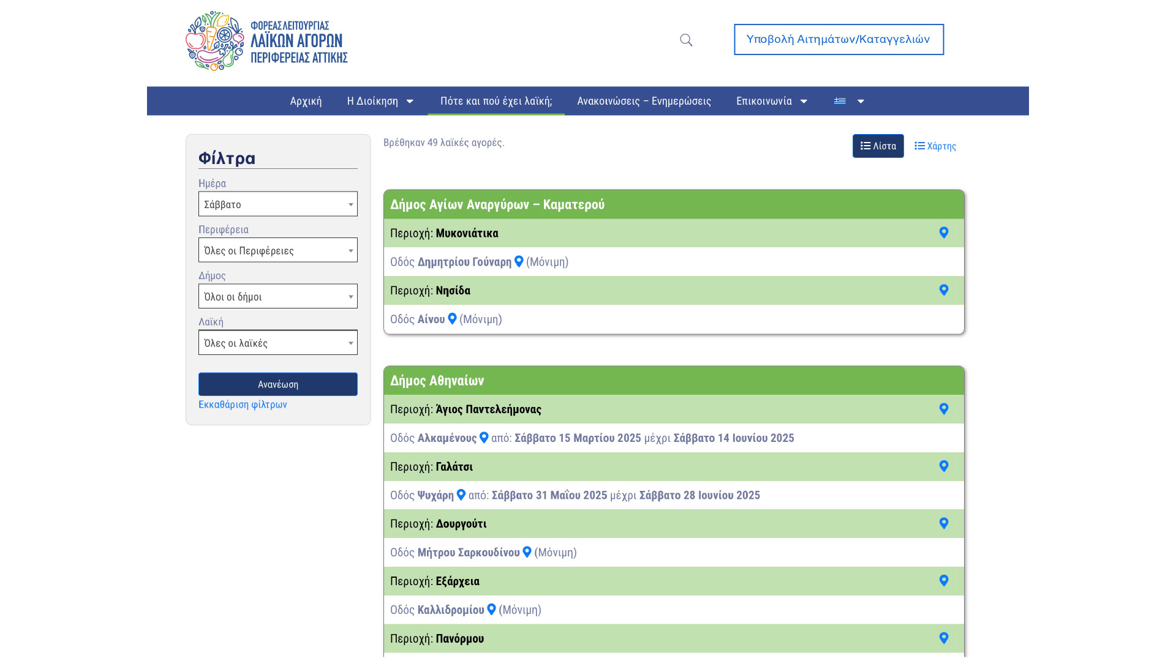Open the Ανακοινώσεις – Ενημερώσεις menu item

click(644, 101)
